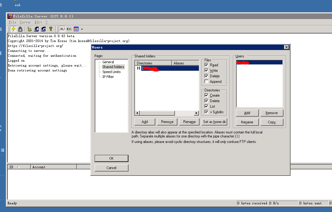This screenshot has height=212, width=332.
Task: Click the lightning bolt connect icon
Action: (13, 29)
